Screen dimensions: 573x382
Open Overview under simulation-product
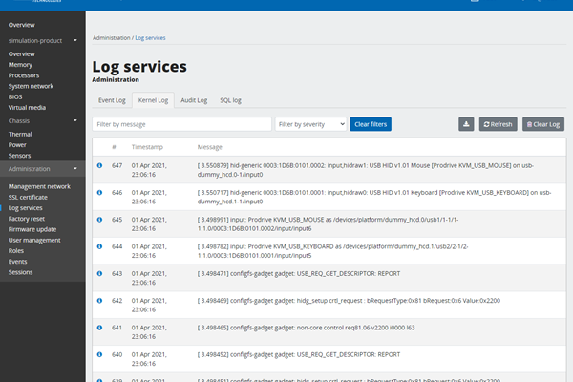(x=22, y=54)
